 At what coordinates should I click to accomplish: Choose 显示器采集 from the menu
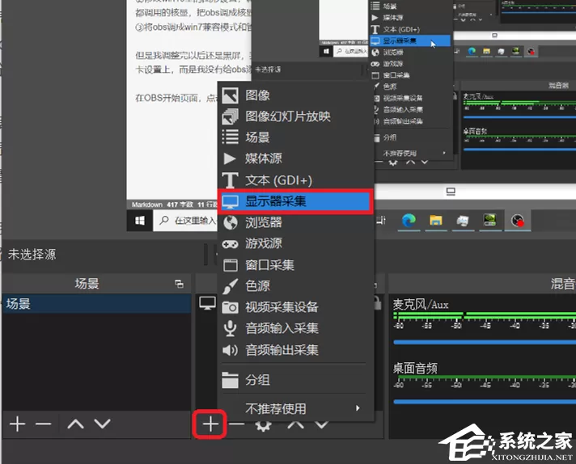point(296,201)
